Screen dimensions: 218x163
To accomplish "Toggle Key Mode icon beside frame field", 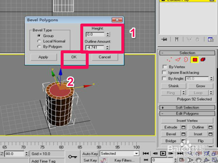I will tap(146, 160).
